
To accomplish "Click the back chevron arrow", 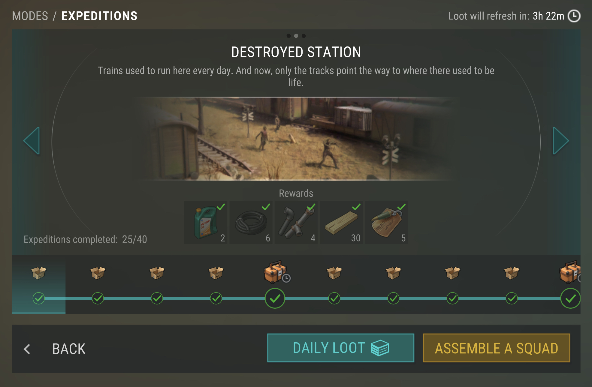I will pyautogui.click(x=27, y=349).
